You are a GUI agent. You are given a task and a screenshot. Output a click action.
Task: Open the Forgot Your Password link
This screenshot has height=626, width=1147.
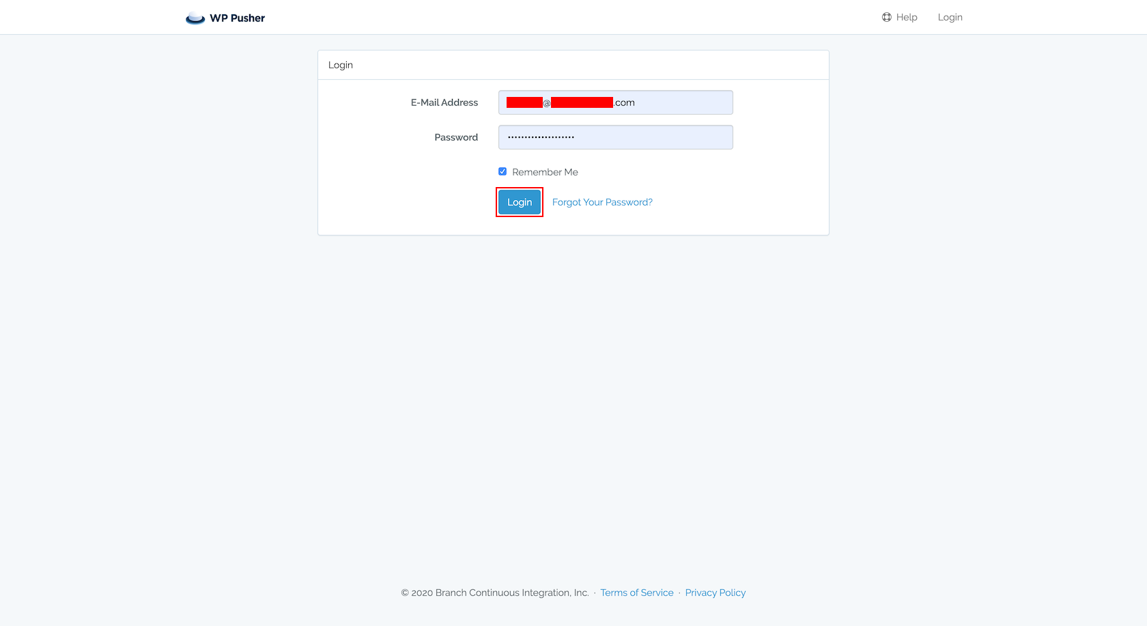click(601, 201)
